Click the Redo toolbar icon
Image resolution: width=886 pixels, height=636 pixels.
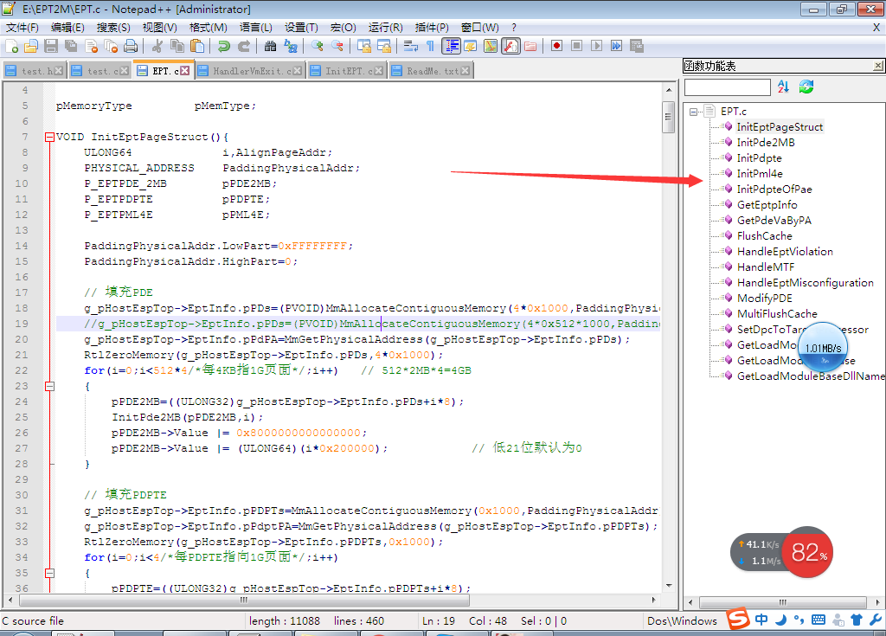coord(243,47)
